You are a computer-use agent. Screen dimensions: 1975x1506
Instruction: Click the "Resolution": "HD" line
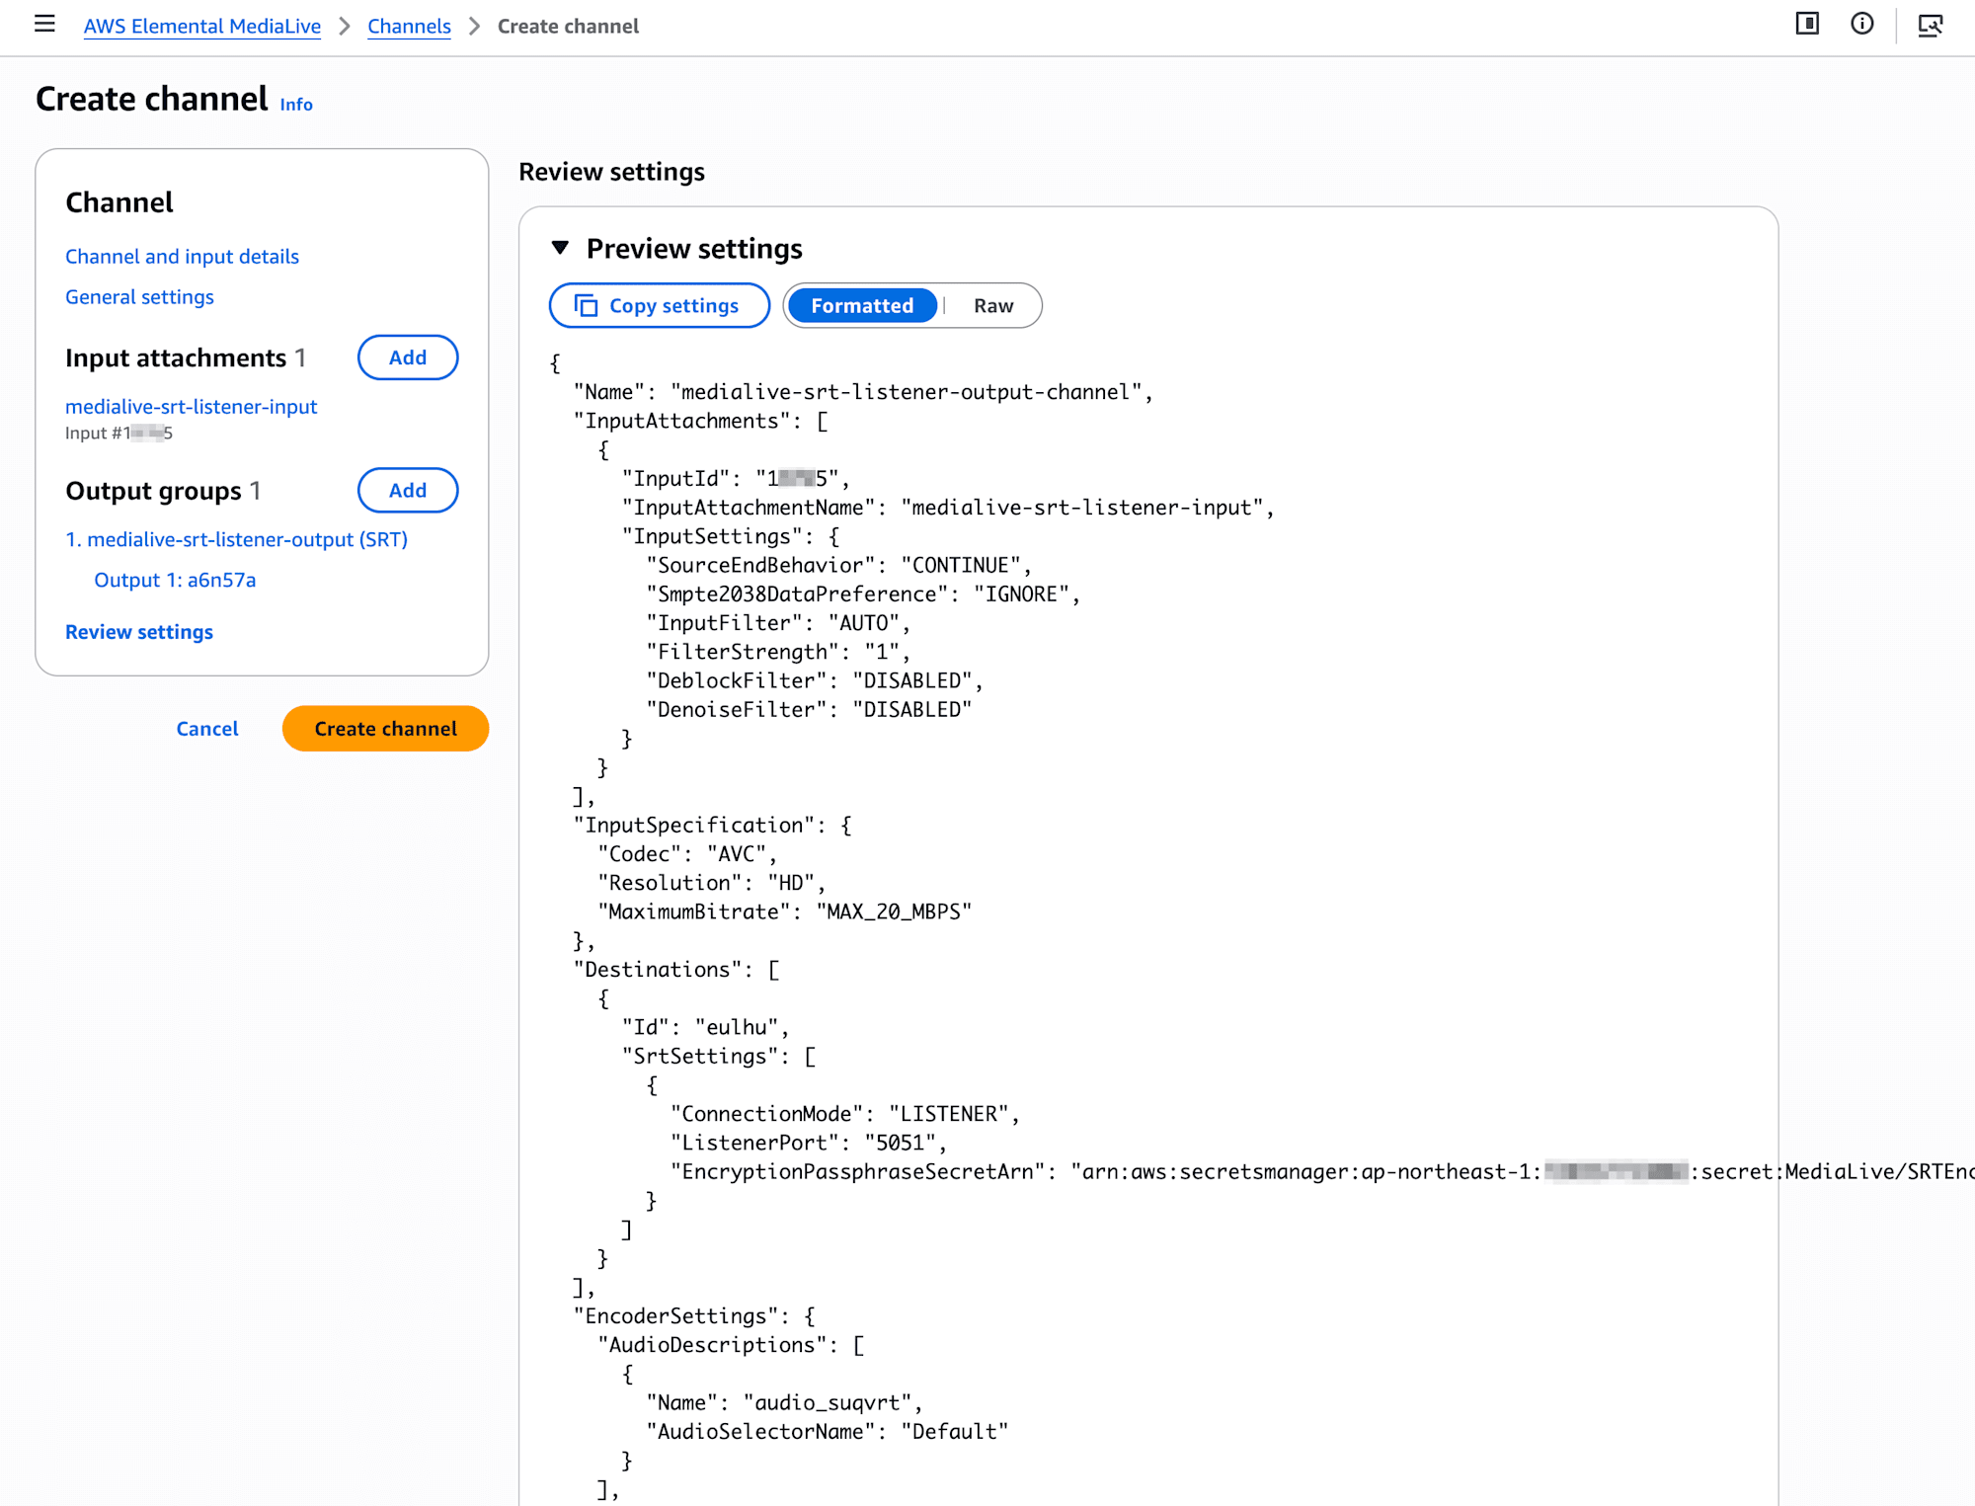(711, 883)
